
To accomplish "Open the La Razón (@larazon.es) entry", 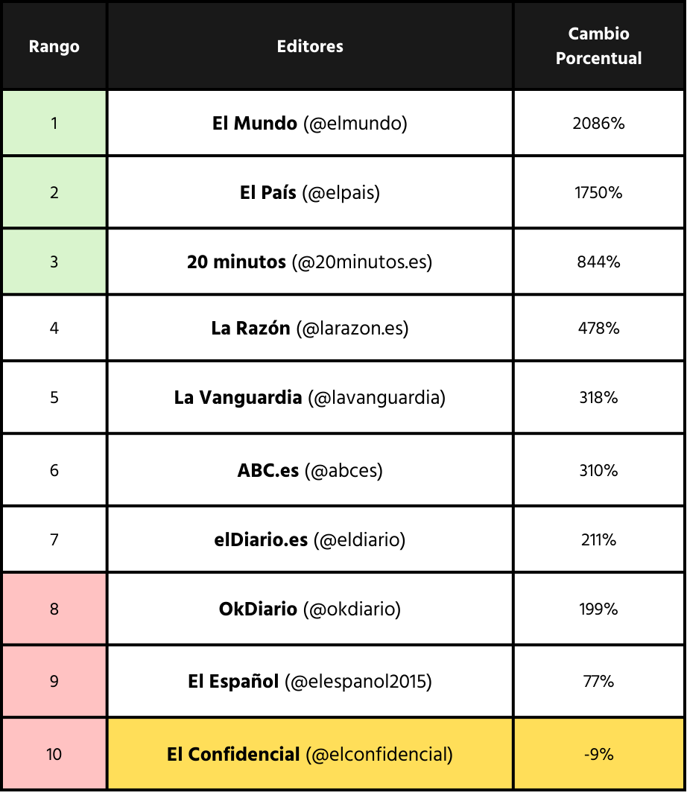I will click(310, 329).
